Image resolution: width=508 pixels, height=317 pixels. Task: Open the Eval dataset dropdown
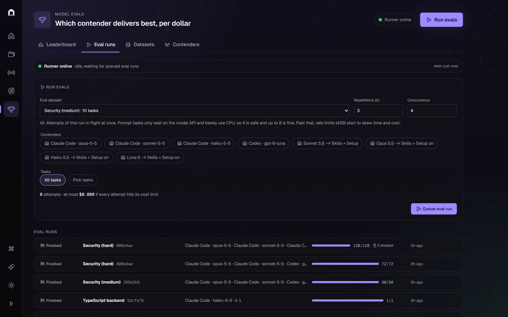click(195, 111)
